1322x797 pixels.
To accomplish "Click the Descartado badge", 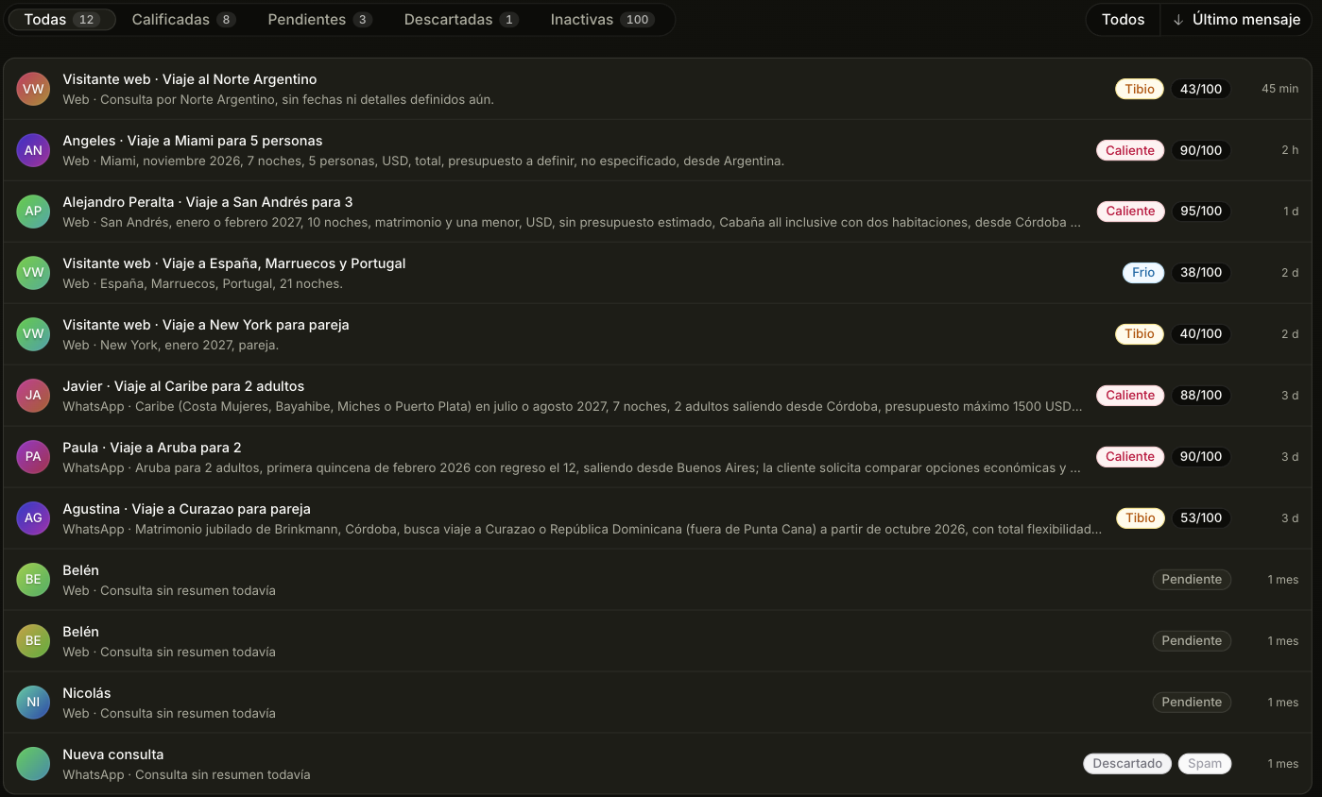I will 1127,764.
